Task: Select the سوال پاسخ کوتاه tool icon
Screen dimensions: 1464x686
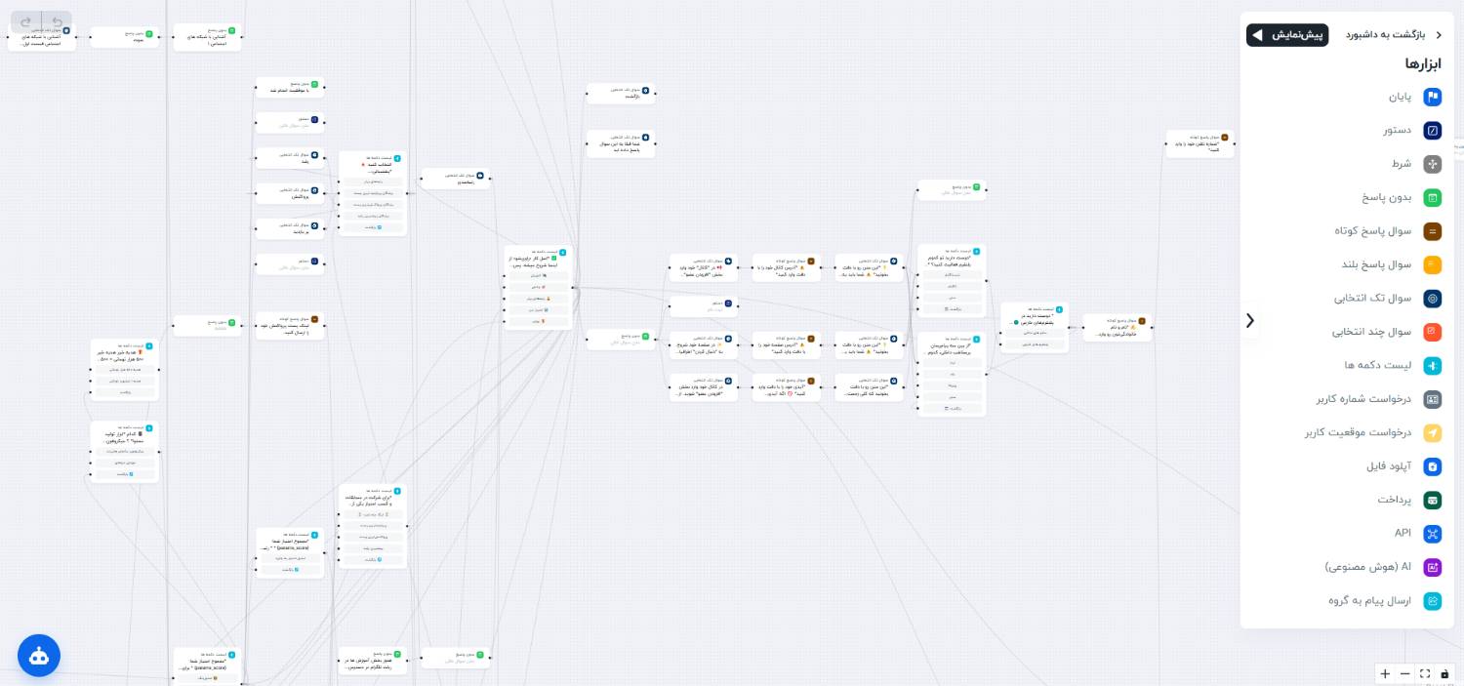Action: (1432, 231)
